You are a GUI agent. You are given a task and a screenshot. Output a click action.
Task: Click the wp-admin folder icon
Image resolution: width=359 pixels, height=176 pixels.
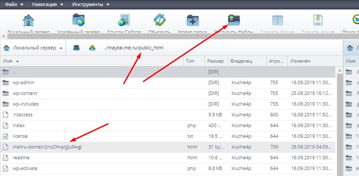coord(6,83)
